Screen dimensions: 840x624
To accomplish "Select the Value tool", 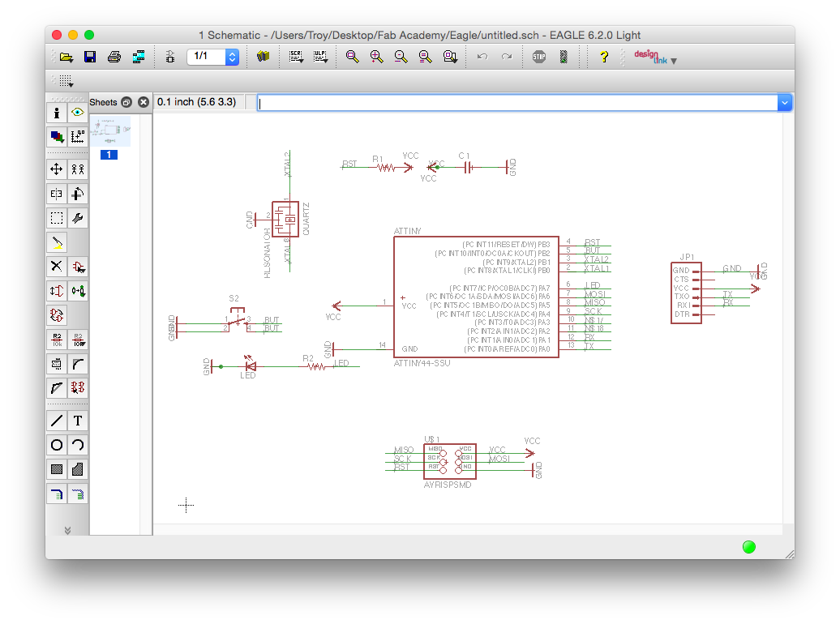I will click(78, 340).
